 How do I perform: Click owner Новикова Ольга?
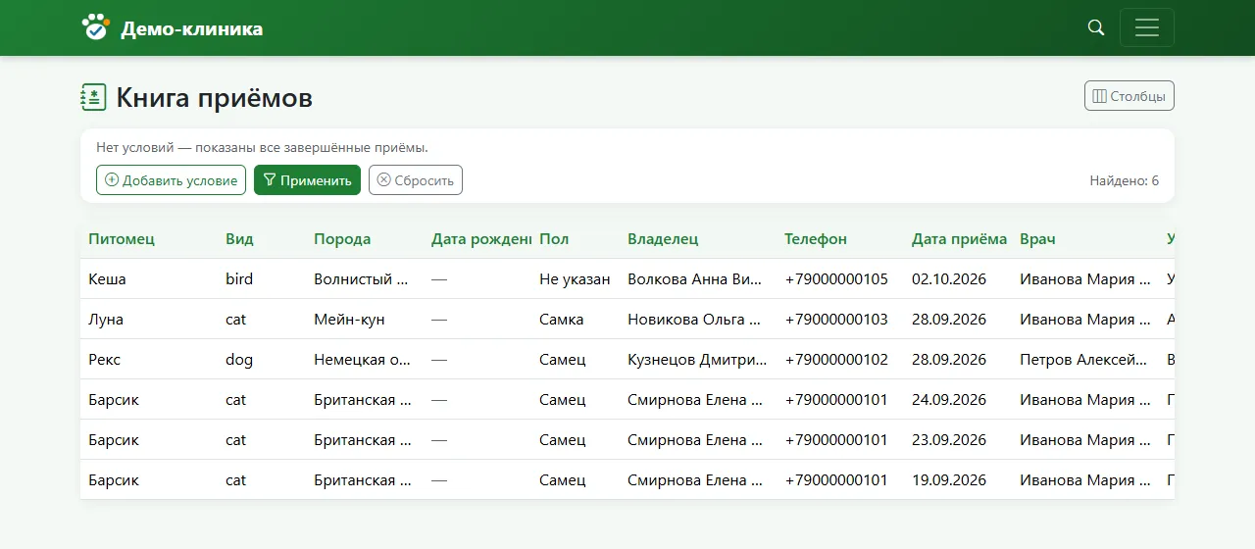pyautogui.click(x=694, y=320)
